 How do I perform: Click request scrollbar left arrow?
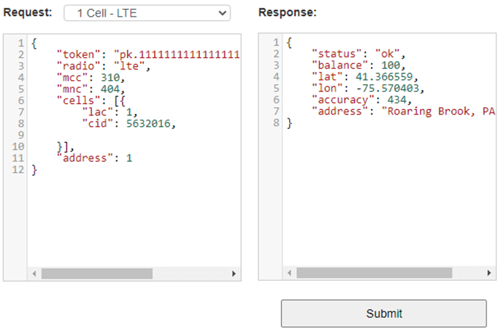pyautogui.click(x=34, y=274)
